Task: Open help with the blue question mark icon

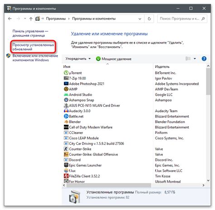Action: 204,59
